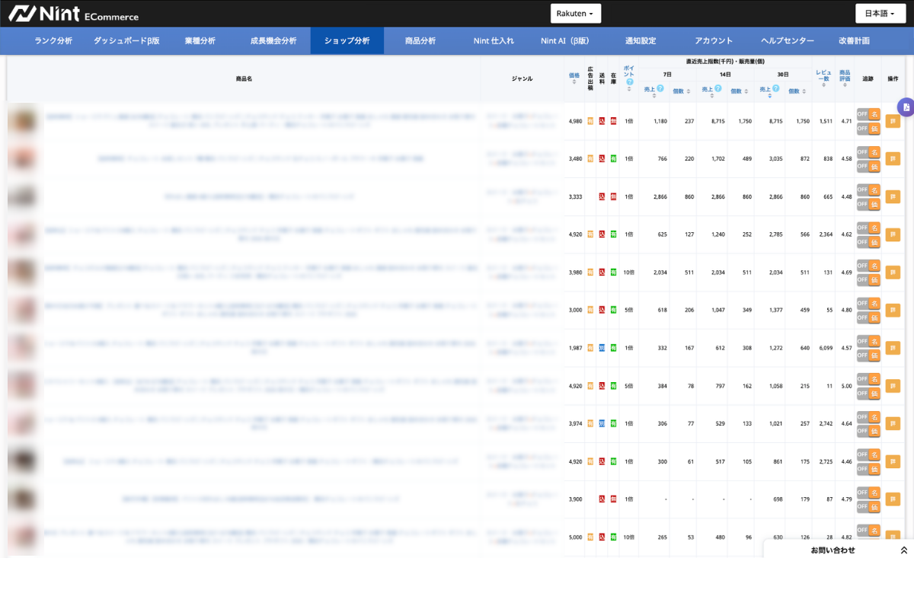This screenshot has height=609, width=914.
Task: Click rating value 5.00
Action: [845, 386]
